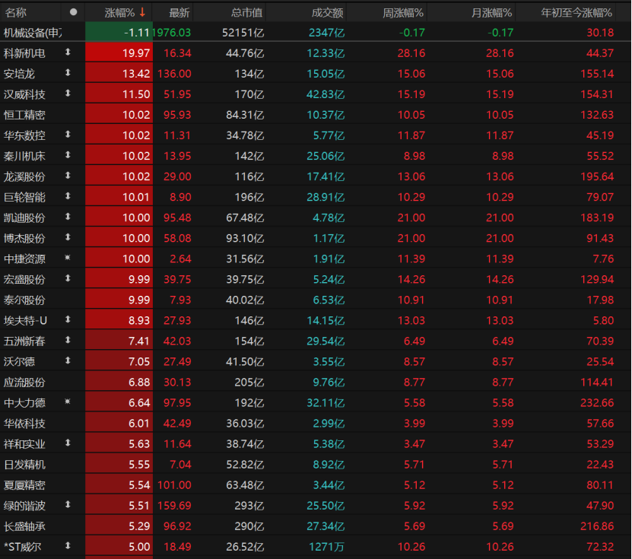Sort by 最新 price column header
This screenshot has height=559, width=632.
pyautogui.click(x=179, y=12)
